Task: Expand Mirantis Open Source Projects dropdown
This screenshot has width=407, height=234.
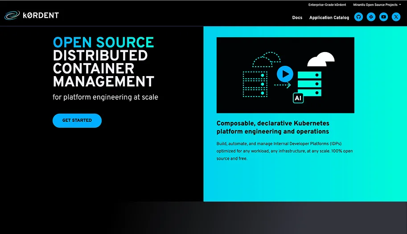Action: point(377,4)
